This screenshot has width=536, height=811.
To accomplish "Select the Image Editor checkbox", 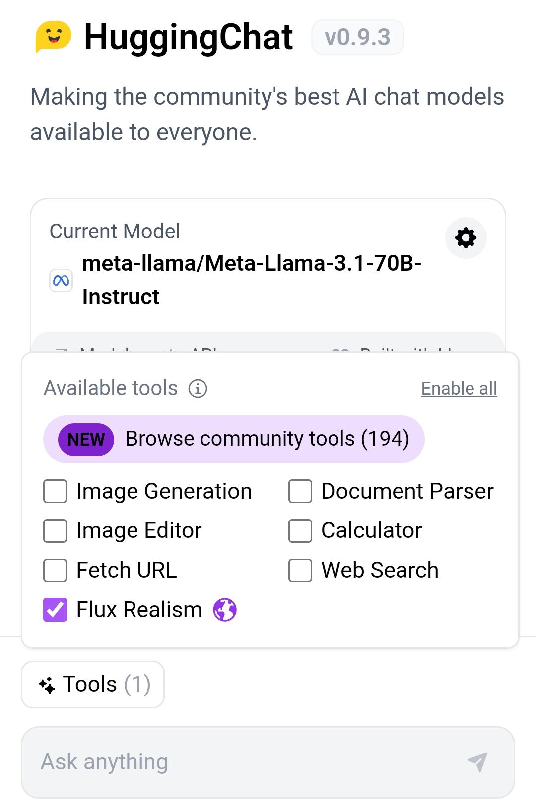I will (55, 530).
